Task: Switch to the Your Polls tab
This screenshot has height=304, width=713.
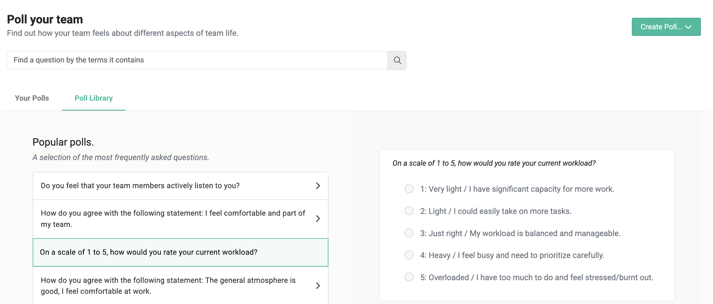Action: point(32,98)
